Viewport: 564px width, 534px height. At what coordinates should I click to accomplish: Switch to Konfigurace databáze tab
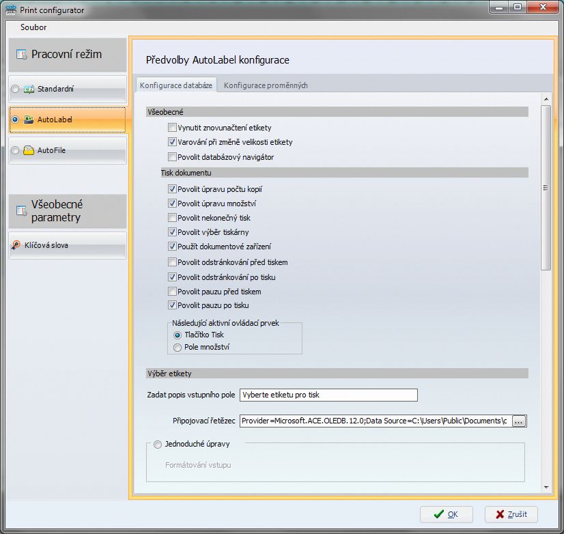coord(176,85)
